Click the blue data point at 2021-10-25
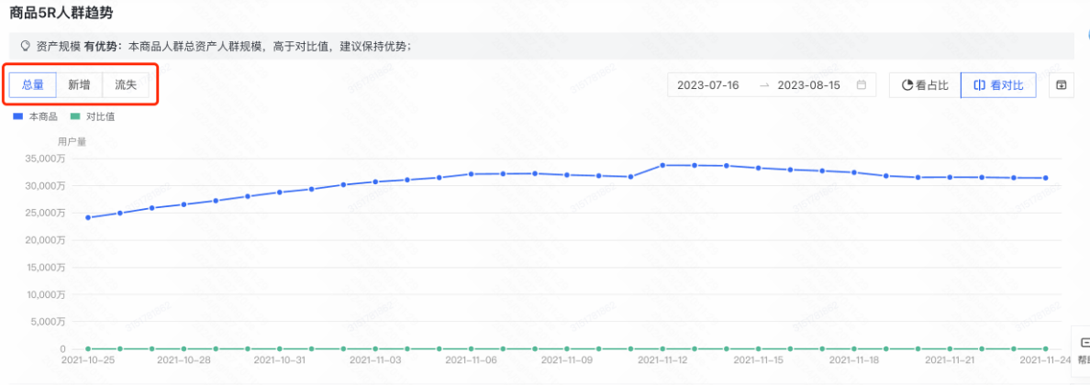The height and width of the screenshot is (385, 1090). pyautogui.click(x=88, y=217)
